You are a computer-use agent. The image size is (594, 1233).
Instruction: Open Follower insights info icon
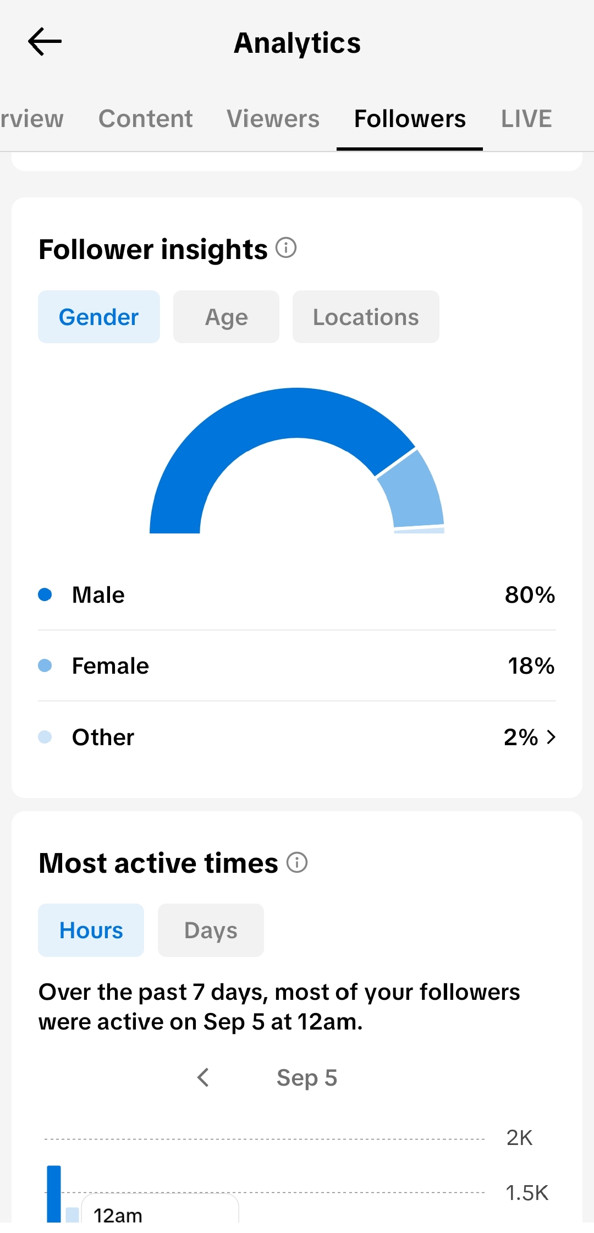pyautogui.click(x=286, y=248)
